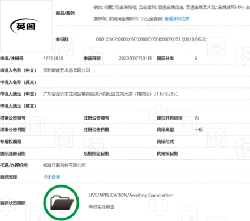The height and width of the screenshot is (221, 250).
Task: Click the 是否共有商标 value 否
Action: point(196,118)
